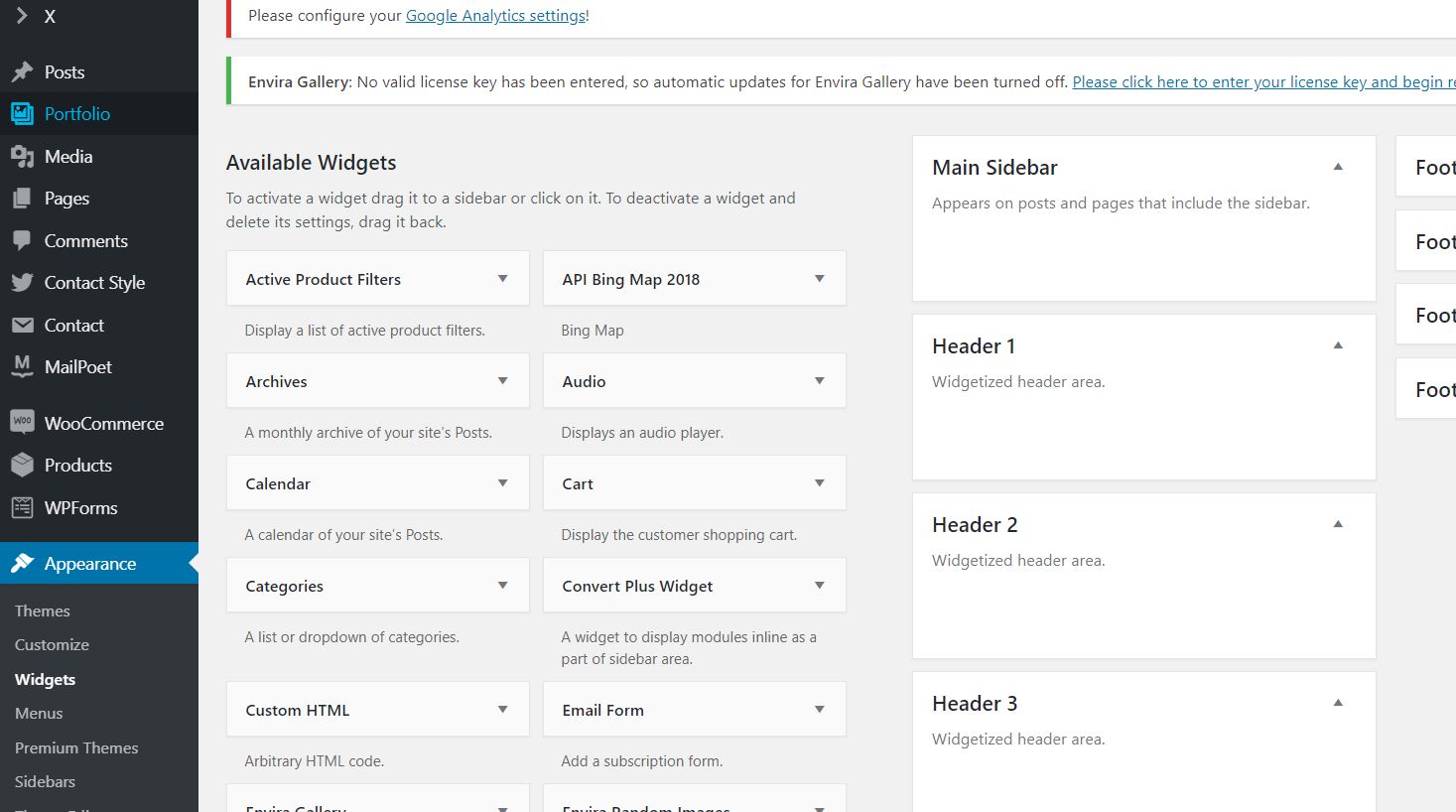Open the Customize submenu item

coord(52,645)
